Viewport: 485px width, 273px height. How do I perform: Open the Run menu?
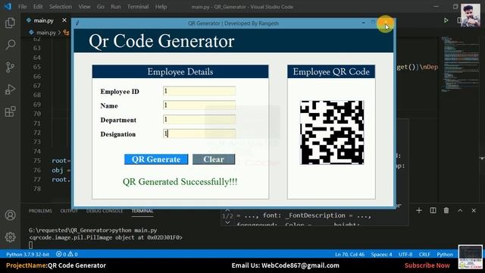116,7
